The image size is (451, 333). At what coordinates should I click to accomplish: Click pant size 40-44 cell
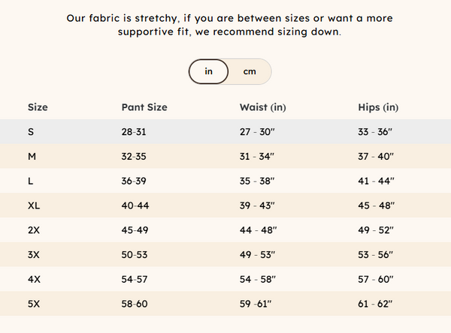134,205
